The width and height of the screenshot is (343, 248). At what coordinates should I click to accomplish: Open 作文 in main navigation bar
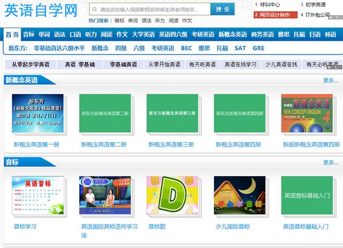(x=122, y=35)
